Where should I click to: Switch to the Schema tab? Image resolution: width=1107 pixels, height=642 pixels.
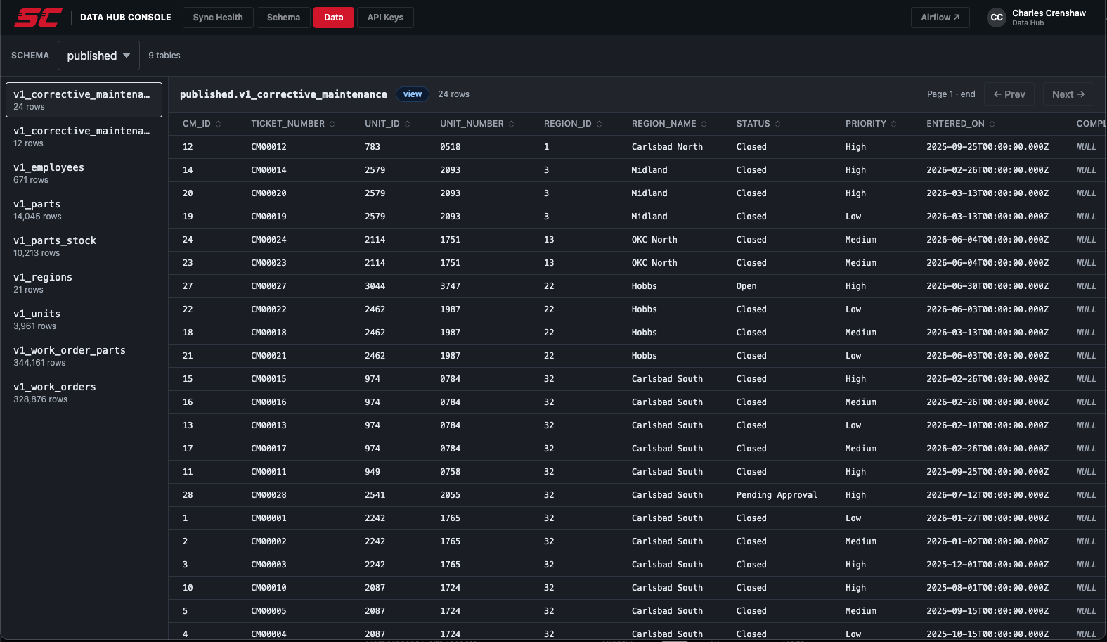point(283,18)
